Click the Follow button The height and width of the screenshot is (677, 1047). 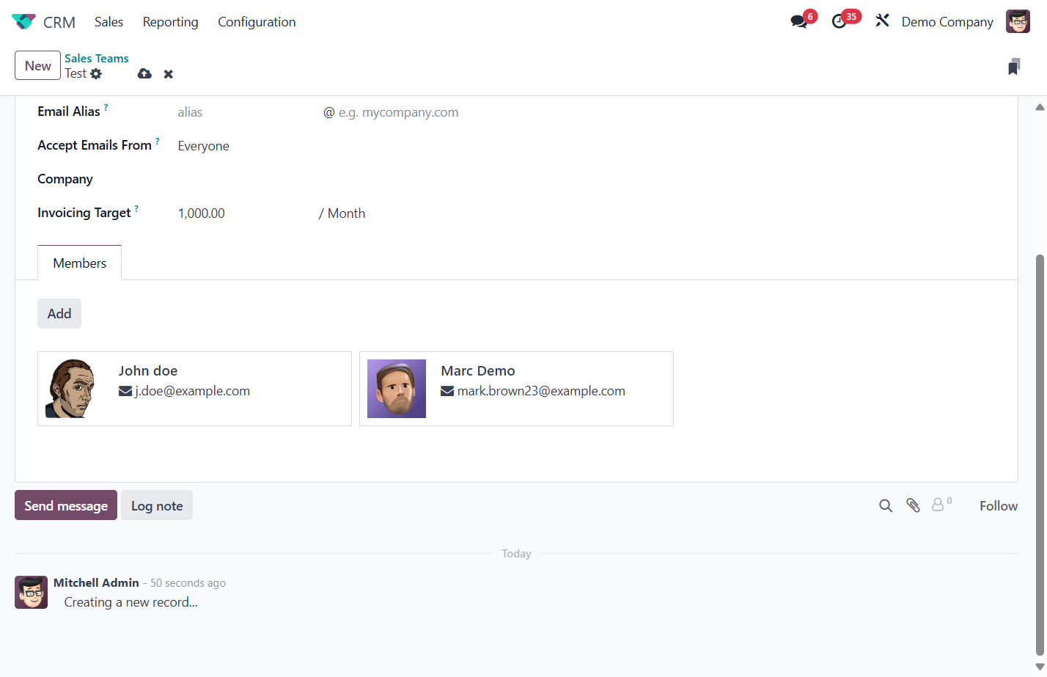pyautogui.click(x=999, y=505)
